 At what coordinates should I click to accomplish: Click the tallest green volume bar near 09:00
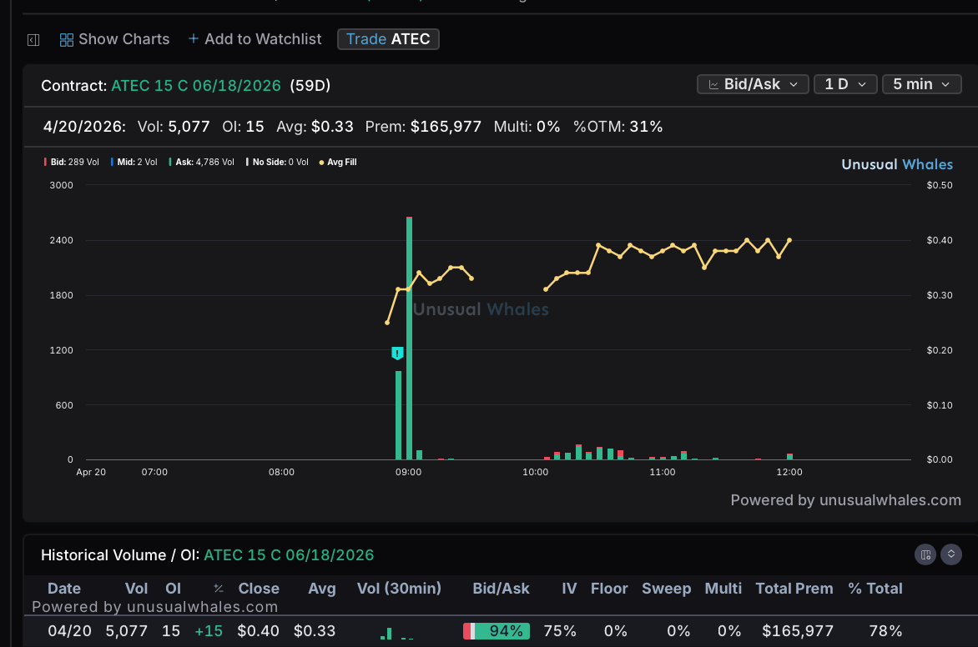coord(409,338)
